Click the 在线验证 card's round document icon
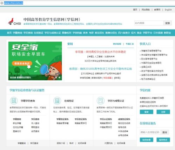The width and height of the screenshot is (175, 150). click(57, 101)
